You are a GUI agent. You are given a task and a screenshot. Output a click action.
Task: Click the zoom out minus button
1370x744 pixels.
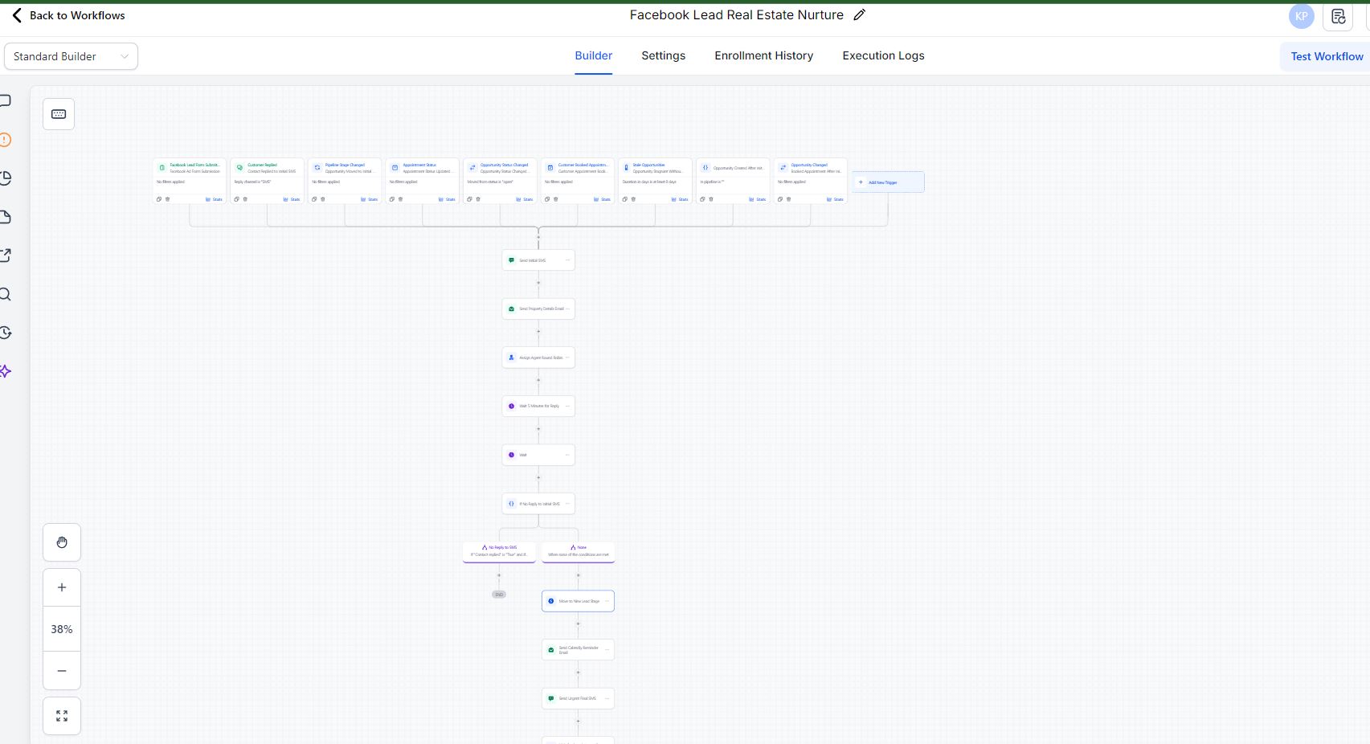pyautogui.click(x=62, y=671)
